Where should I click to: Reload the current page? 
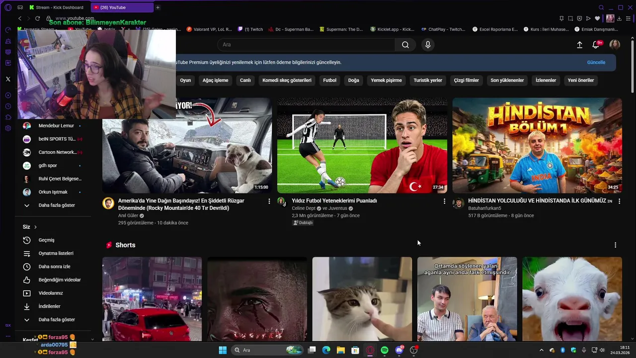(37, 18)
